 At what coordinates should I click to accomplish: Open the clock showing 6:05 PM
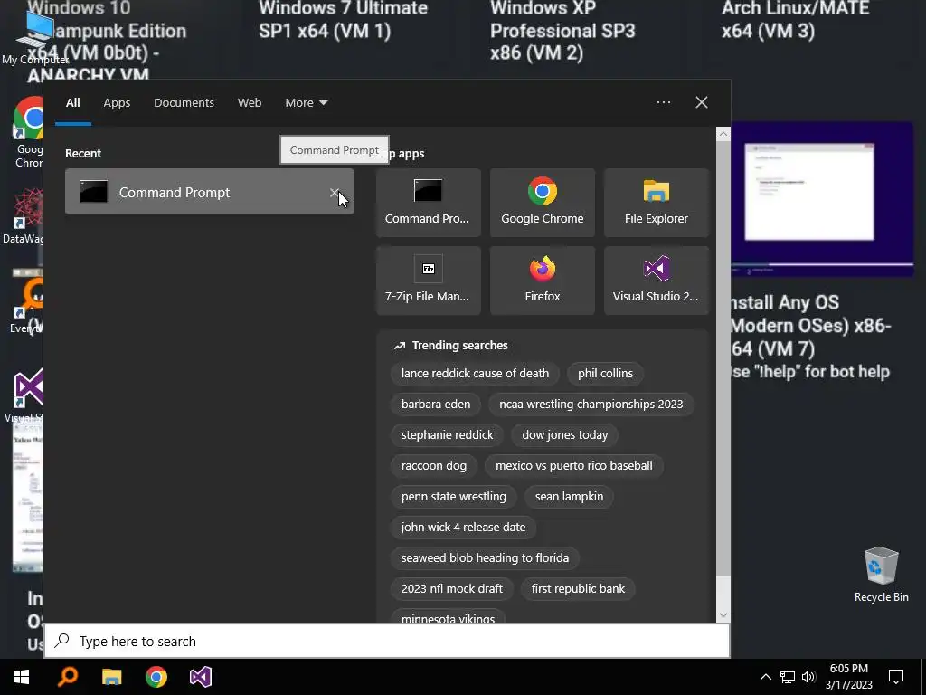pos(848,677)
